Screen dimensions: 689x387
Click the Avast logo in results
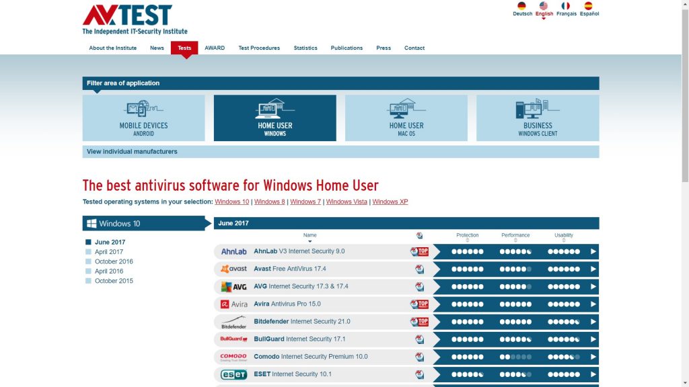[x=233, y=269]
